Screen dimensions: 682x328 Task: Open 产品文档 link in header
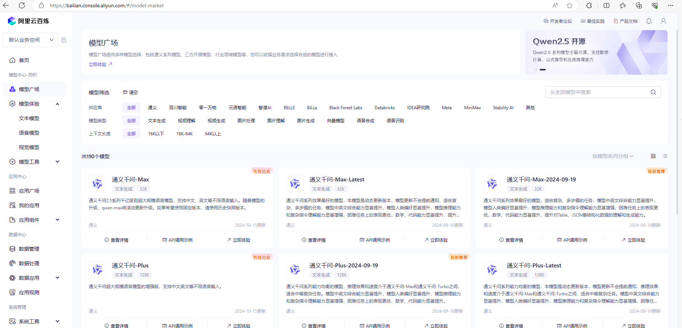coord(626,21)
